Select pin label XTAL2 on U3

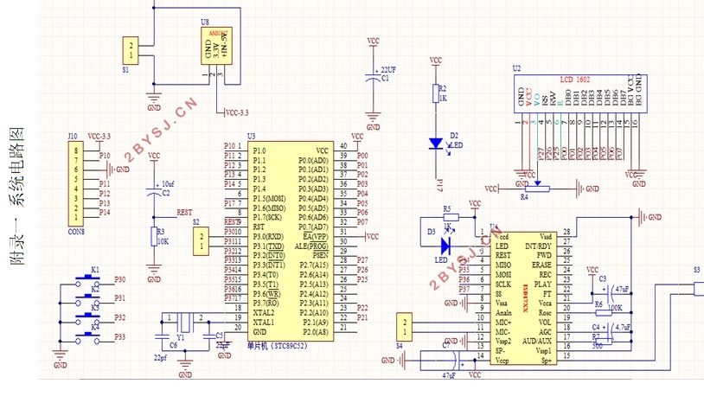pos(264,313)
